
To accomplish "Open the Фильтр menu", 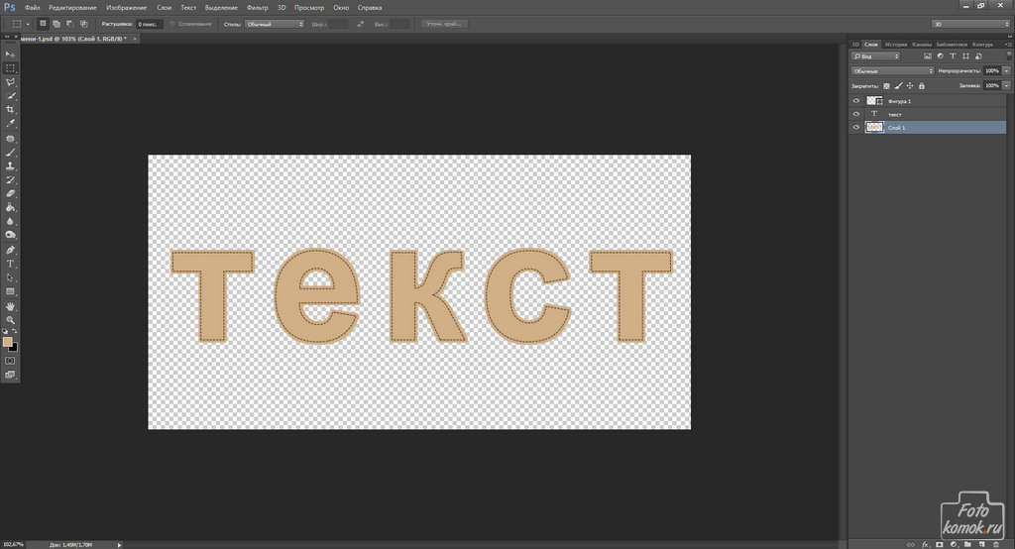I will click(255, 7).
